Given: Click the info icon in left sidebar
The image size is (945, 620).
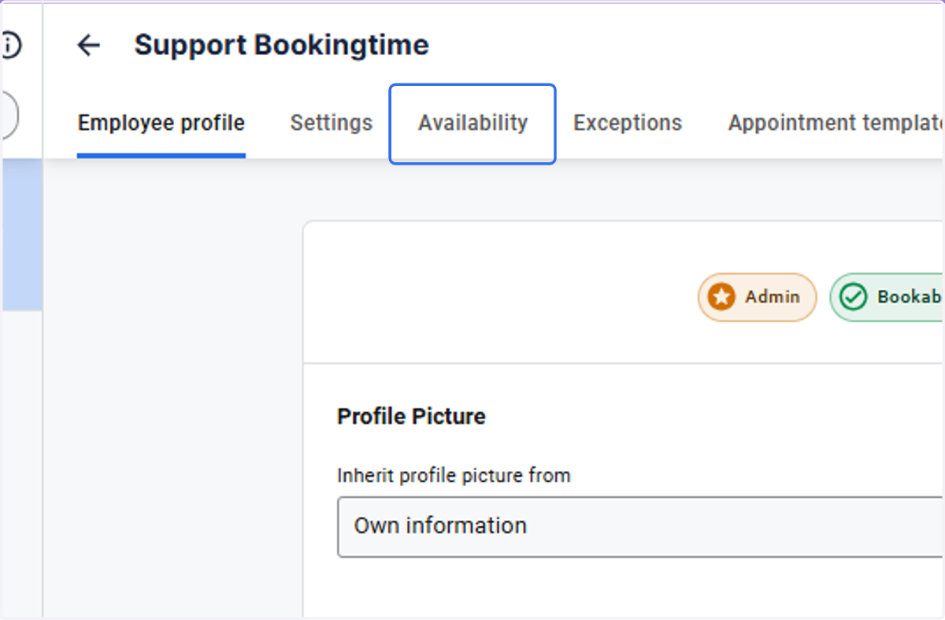Looking at the screenshot, I should point(9,46).
